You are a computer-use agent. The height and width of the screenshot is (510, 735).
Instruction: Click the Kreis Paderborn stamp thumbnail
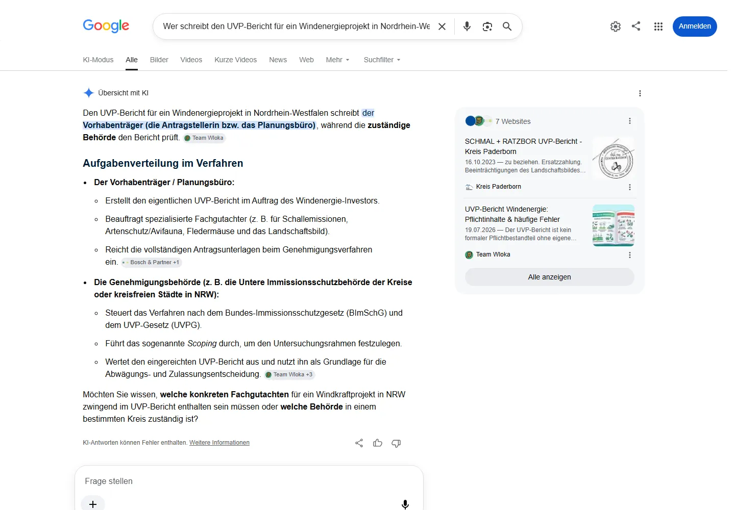click(614, 158)
